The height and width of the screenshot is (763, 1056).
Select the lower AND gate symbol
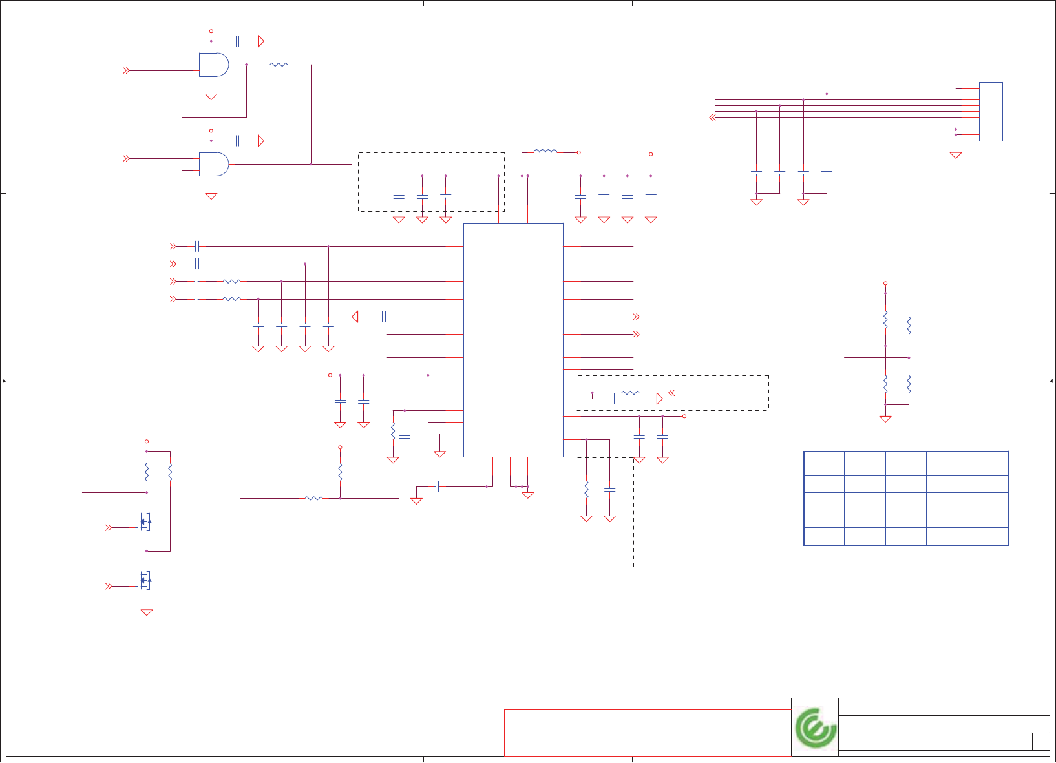coord(214,164)
